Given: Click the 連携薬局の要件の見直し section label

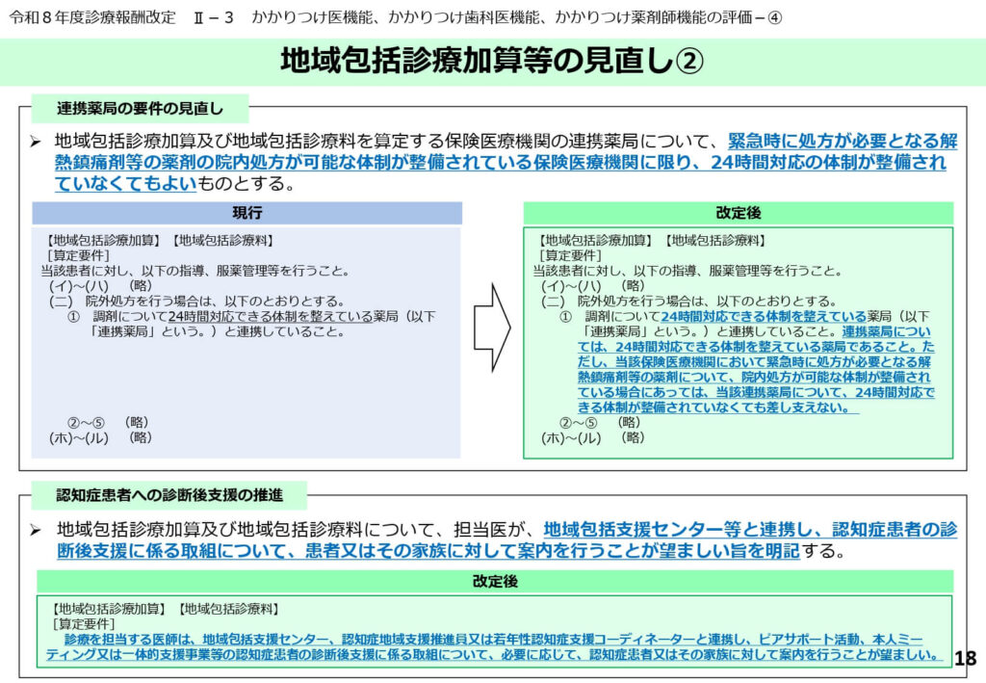Looking at the screenshot, I should [x=139, y=107].
